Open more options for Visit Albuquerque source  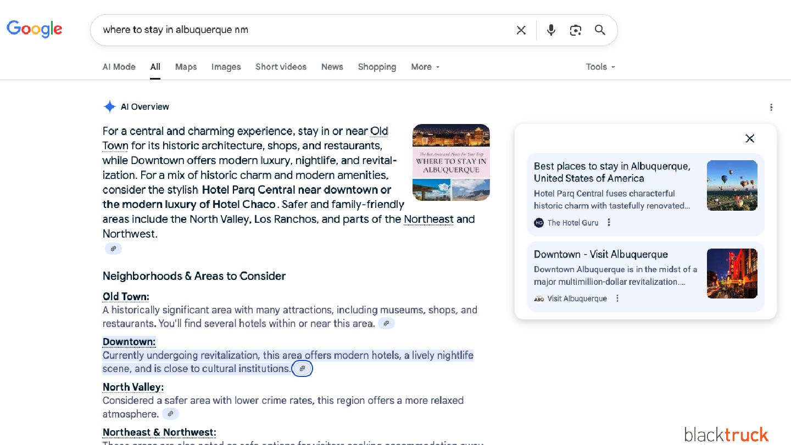[617, 298]
